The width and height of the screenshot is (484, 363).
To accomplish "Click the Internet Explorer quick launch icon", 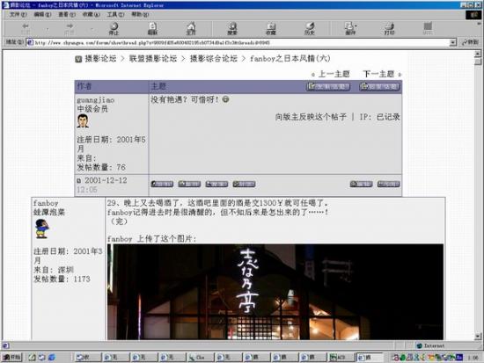I will tap(52, 357).
